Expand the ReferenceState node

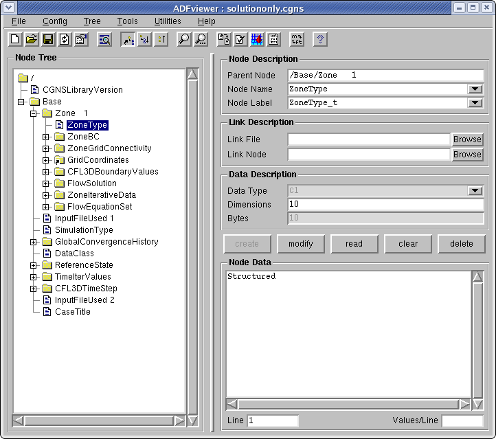[34, 265]
